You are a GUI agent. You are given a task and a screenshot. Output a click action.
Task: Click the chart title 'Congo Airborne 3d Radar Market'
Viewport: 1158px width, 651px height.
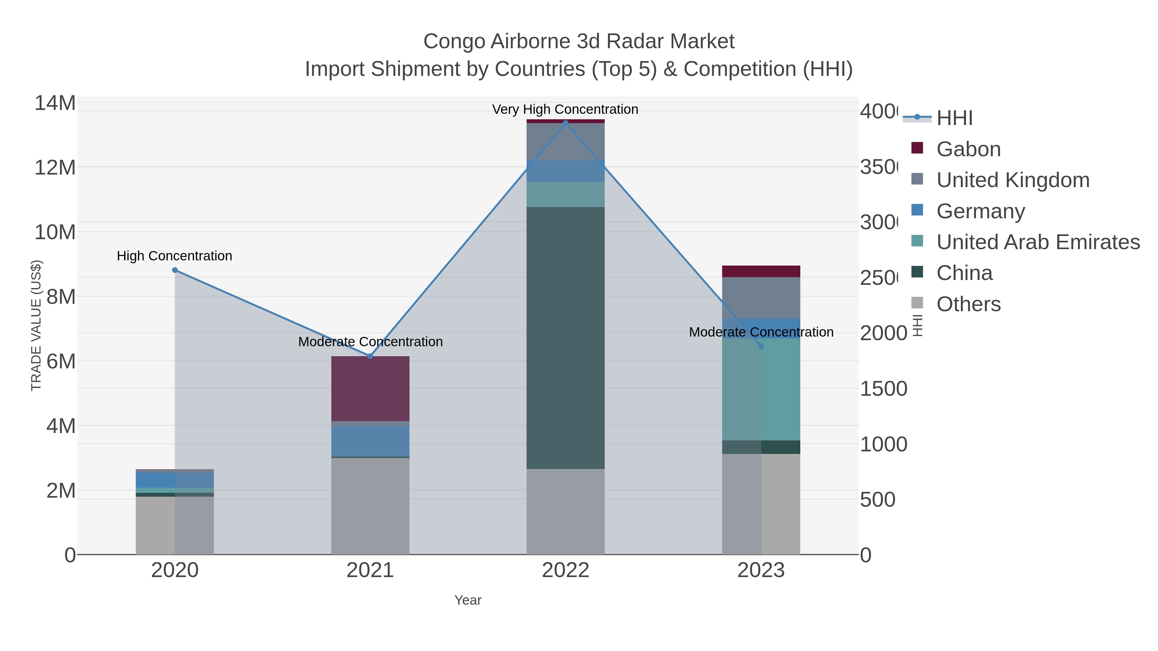click(579, 41)
